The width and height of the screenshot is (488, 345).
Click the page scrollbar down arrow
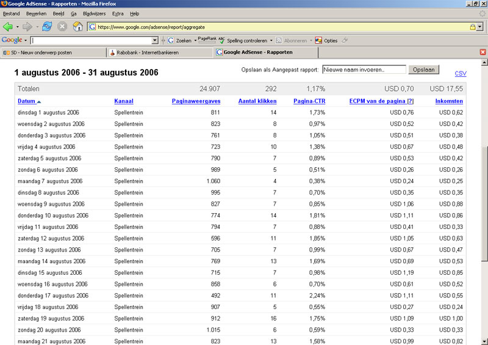pos(484,341)
